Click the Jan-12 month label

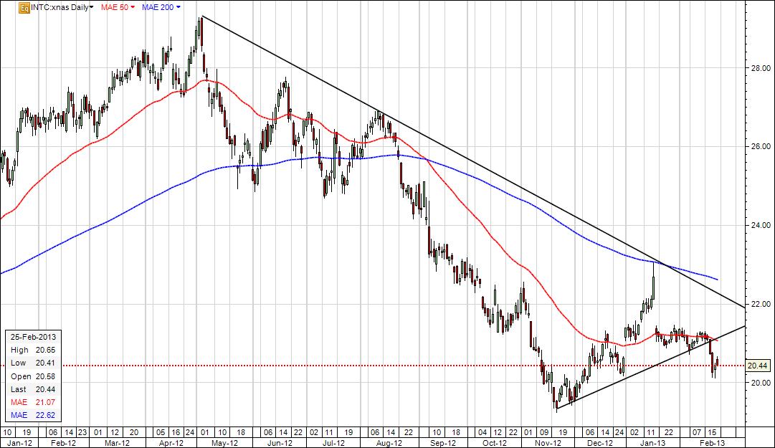[20, 442]
